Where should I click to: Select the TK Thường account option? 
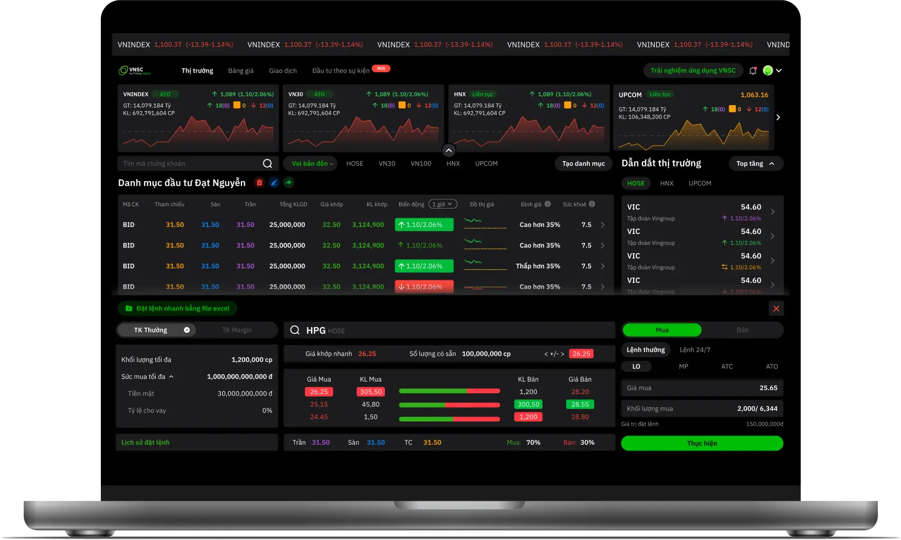pyautogui.click(x=156, y=330)
